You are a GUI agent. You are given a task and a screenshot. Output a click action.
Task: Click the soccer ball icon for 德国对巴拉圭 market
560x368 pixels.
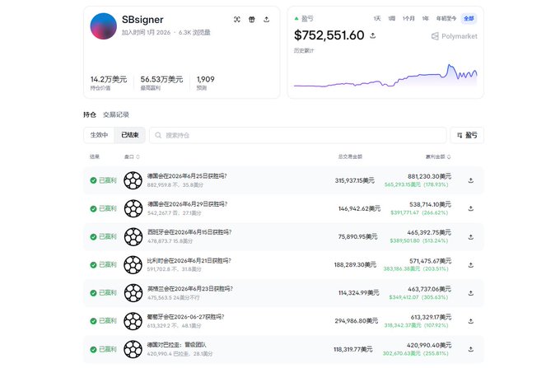pyautogui.click(x=133, y=349)
